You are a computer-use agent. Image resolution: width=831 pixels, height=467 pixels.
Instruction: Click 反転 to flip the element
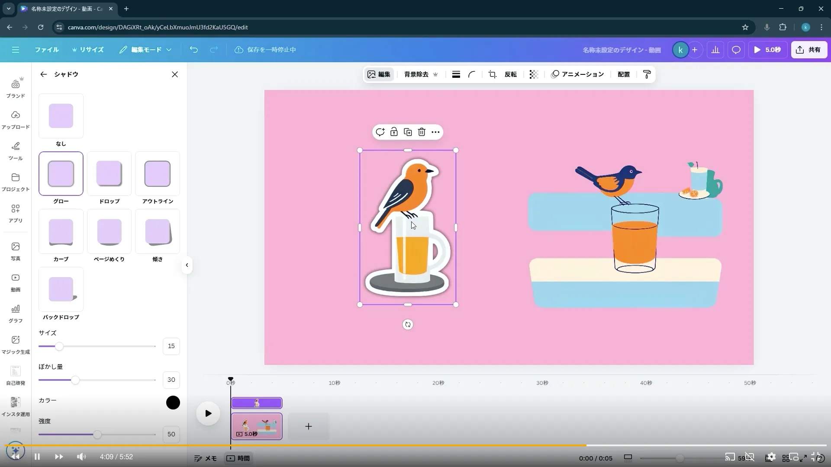pyautogui.click(x=510, y=74)
